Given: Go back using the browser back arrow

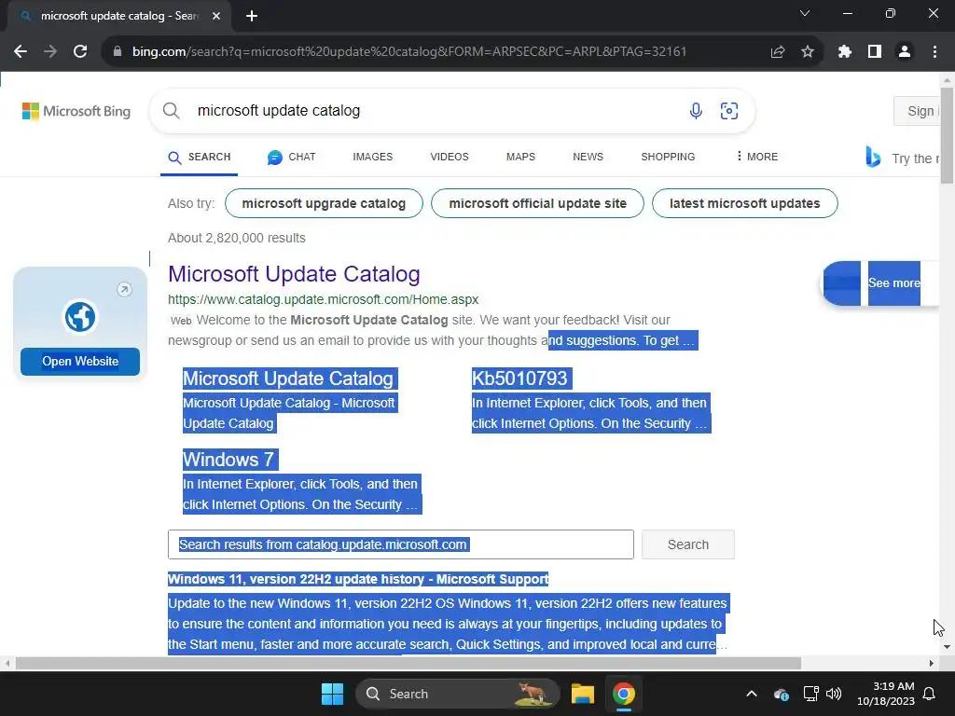Looking at the screenshot, I should tap(21, 52).
